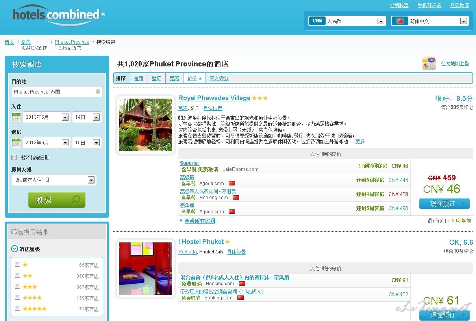Open 泰国 breadcrumb link
The width and height of the screenshot is (476, 321).
point(26,42)
